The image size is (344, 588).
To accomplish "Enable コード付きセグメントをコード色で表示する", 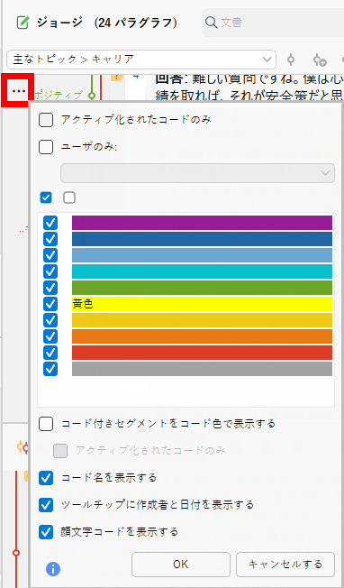I will (x=46, y=424).
